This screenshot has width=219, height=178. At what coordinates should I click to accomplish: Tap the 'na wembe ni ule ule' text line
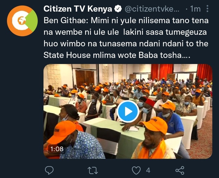point(81,32)
